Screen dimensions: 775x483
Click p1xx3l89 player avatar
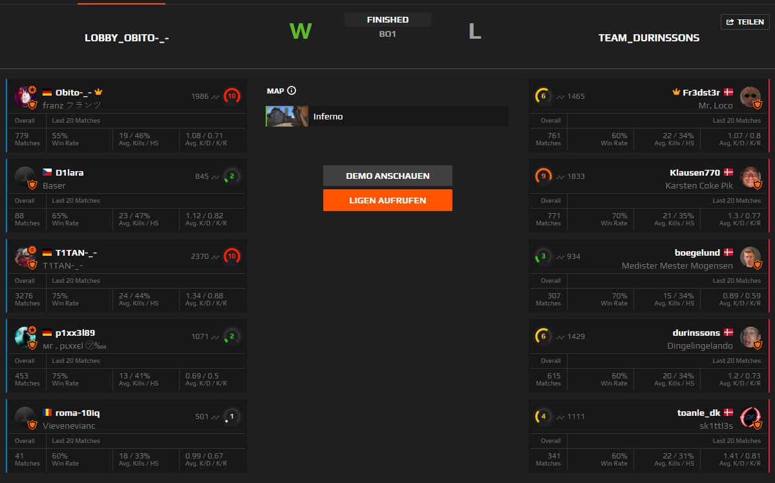tap(25, 337)
